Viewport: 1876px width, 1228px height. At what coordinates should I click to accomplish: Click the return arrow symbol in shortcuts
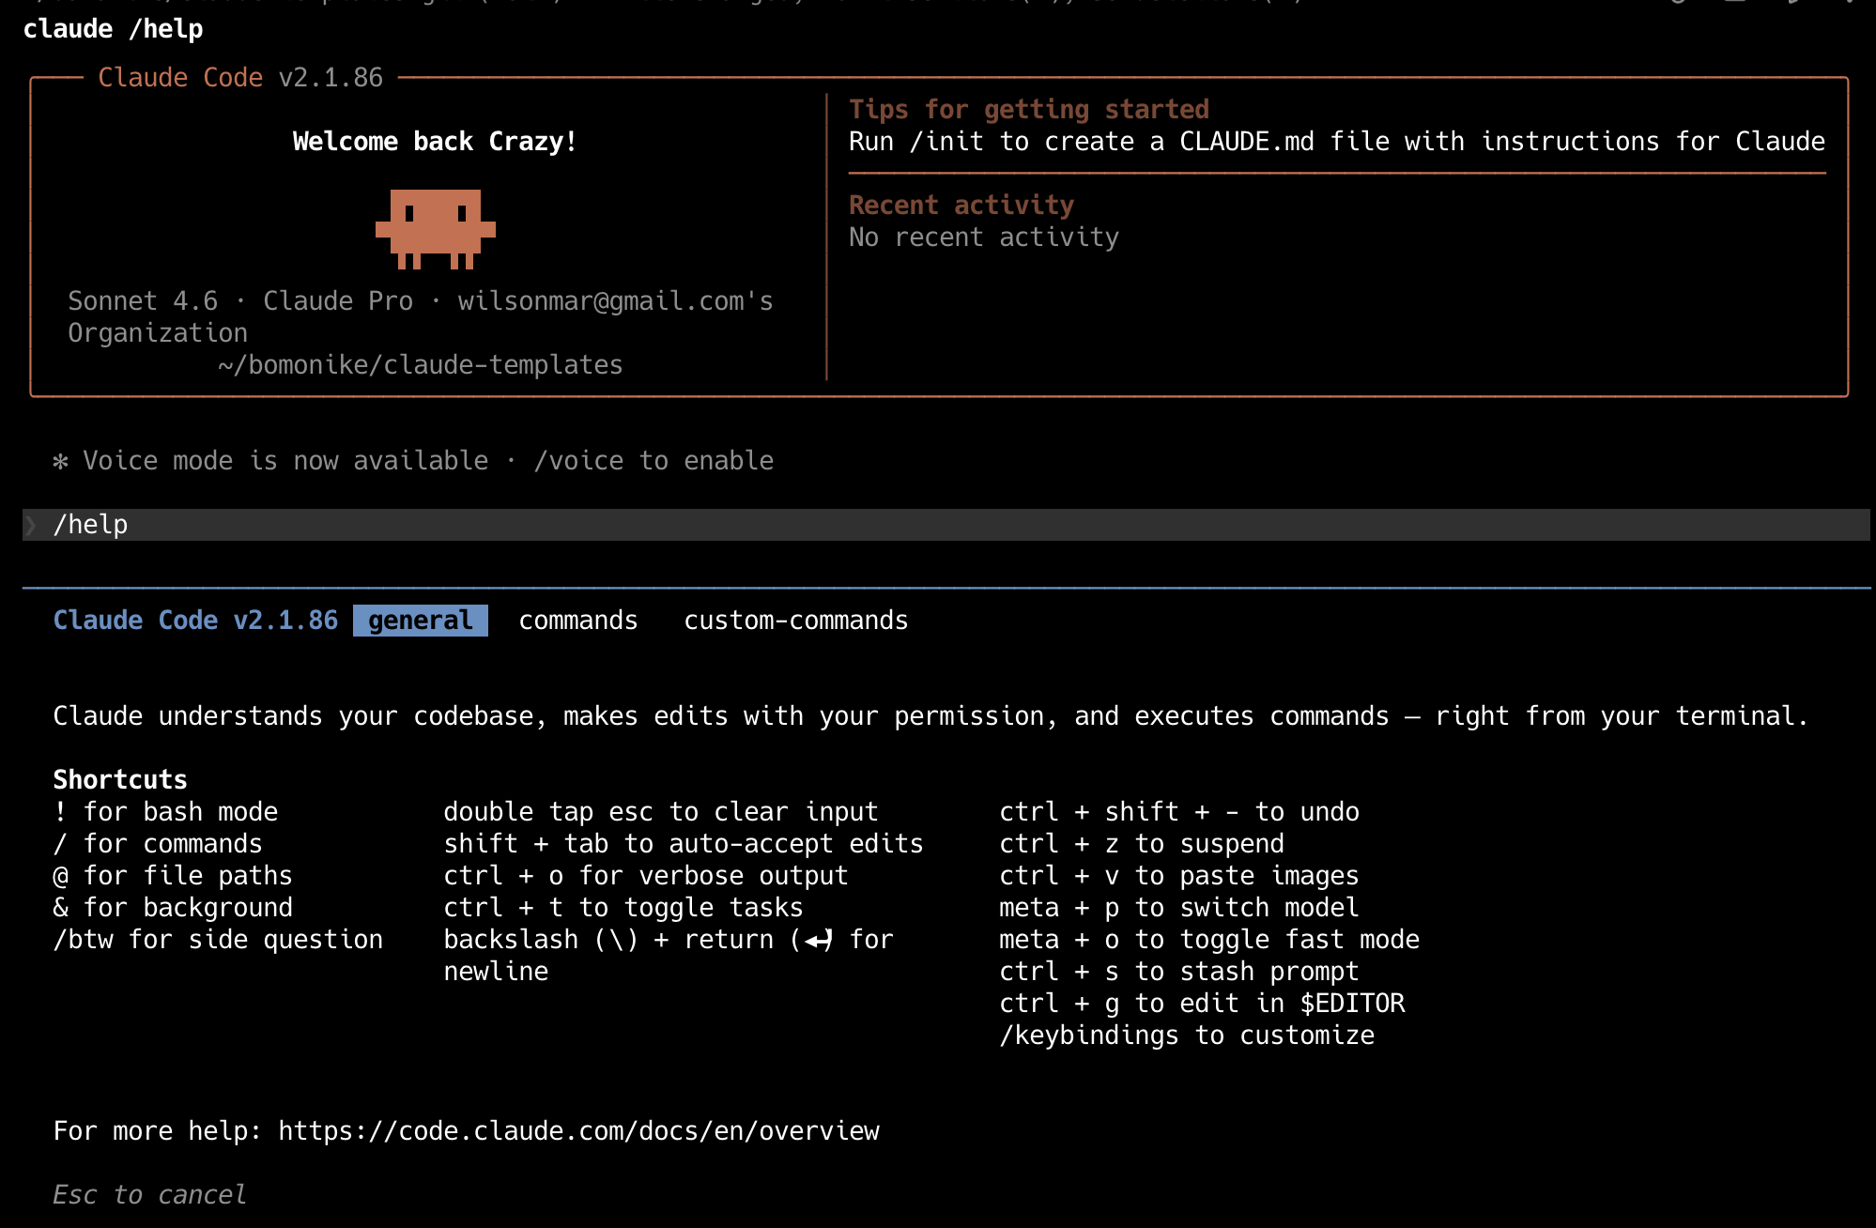(819, 940)
